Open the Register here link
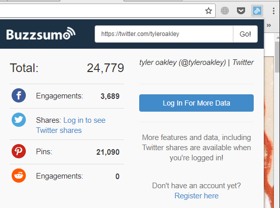The height and width of the screenshot is (208, 280). click(x=196, y=196)
